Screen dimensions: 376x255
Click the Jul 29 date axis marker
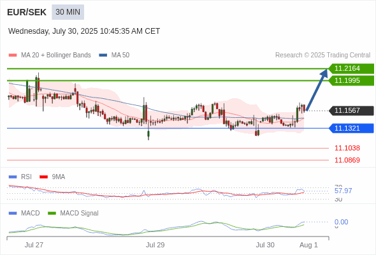pos(155,245)
